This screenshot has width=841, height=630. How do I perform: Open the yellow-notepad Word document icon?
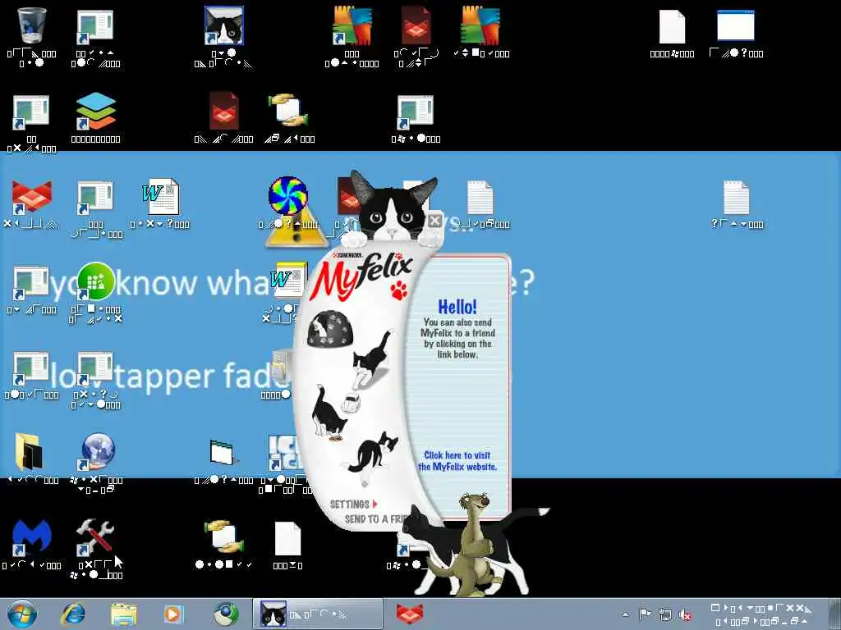[x=288, y=280]
